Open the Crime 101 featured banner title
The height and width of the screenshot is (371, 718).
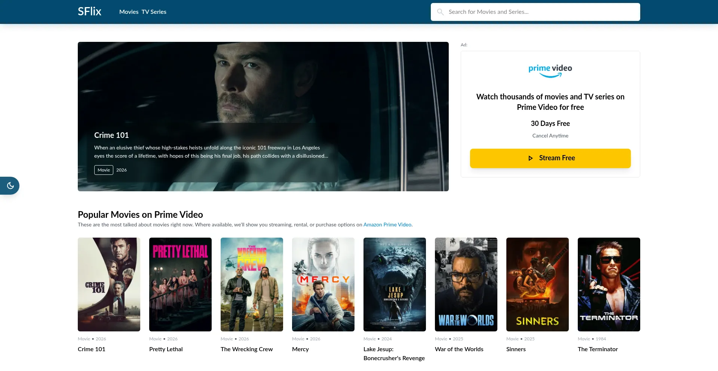(x=111, y=135)
